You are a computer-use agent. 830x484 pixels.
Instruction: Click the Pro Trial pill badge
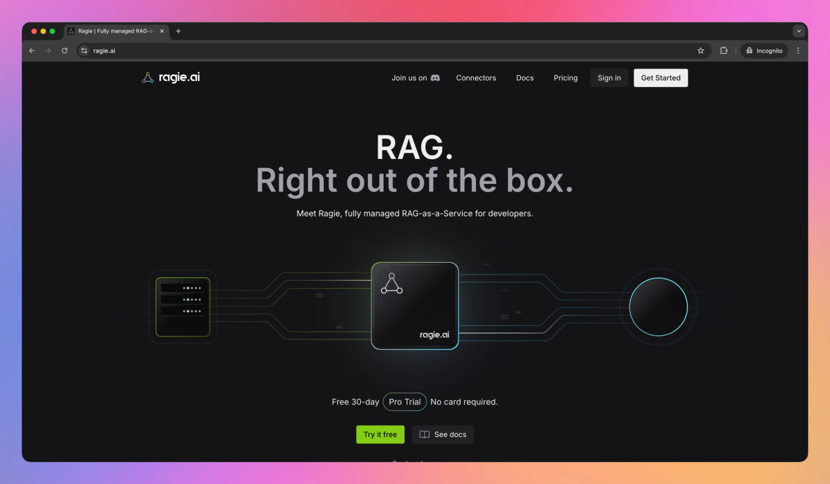[x=405, y=402]
